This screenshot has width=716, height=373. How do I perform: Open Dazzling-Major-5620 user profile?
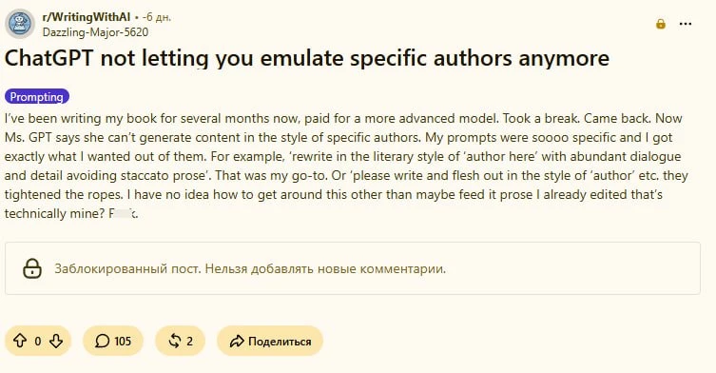(95, 32)
